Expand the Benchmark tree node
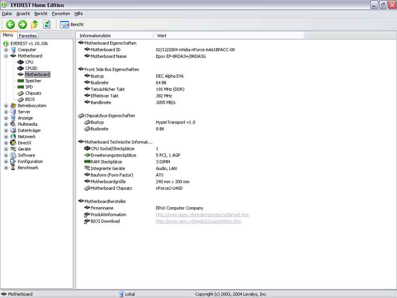 pyautogui.click(x=6, y=168)
